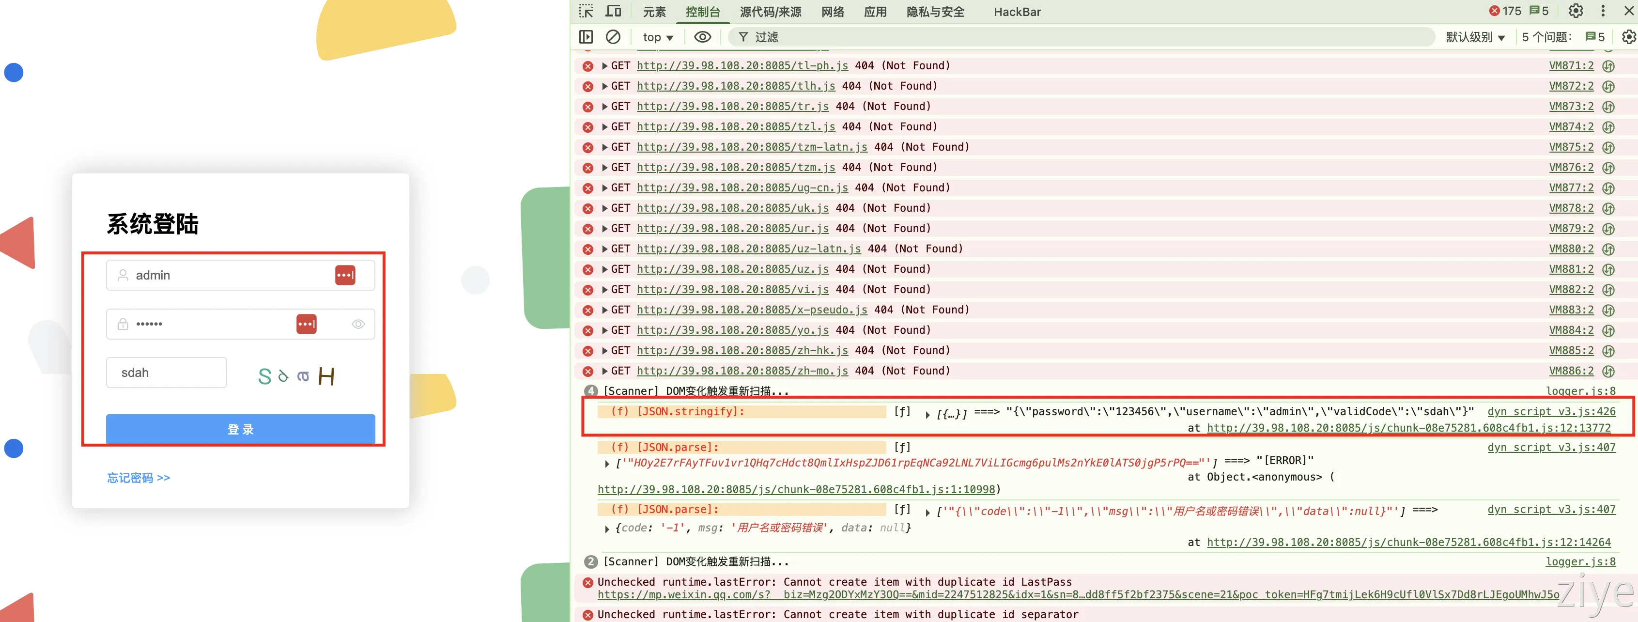This screenshot has height=622, width=1638.
Task: Toggle password visibility eye icon
Action: pos(358,325)
